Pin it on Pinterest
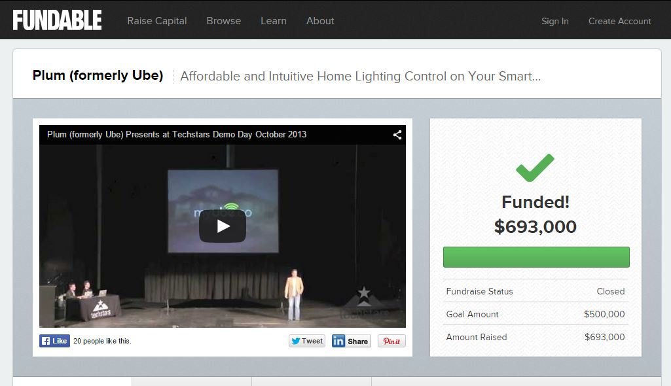Image resolution: width=671 pixels, height=386 pixels. click(391, 341)
